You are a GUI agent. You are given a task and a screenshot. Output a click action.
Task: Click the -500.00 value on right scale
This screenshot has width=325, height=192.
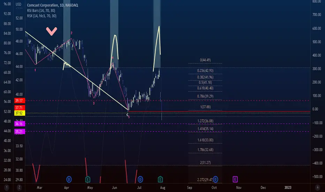click(317, 177)
